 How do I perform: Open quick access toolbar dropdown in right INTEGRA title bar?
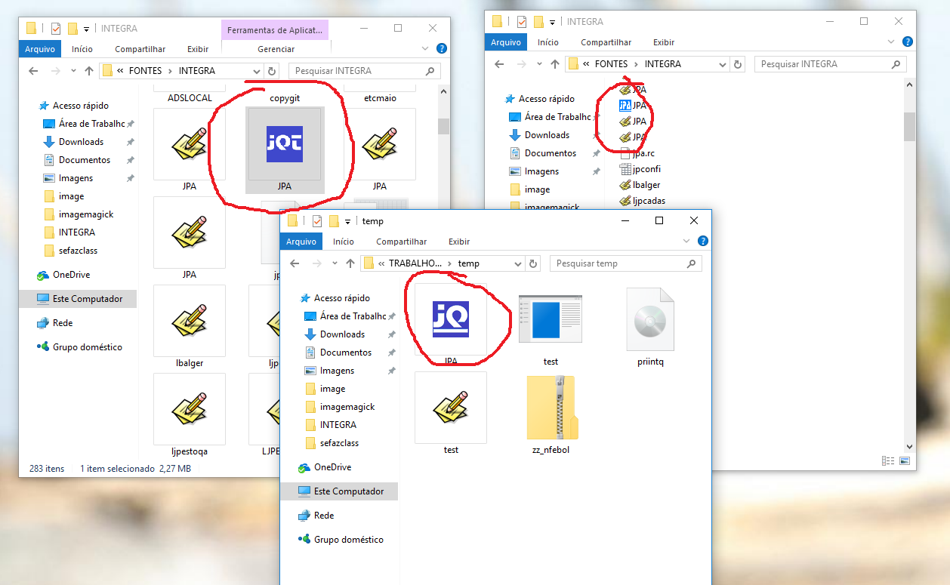(552, 22)
